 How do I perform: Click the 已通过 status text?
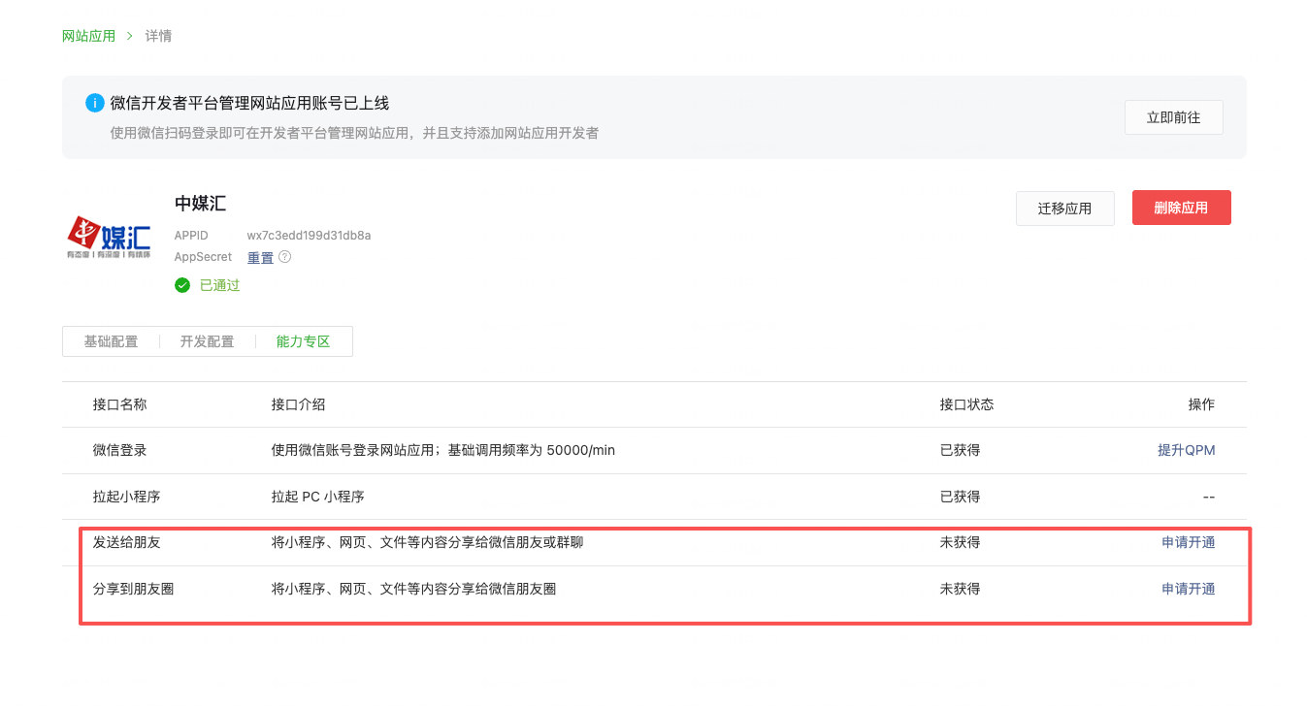[x=219, y=285]
